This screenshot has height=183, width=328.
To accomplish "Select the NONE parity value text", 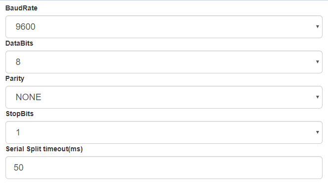I will (x=28, y=97).
